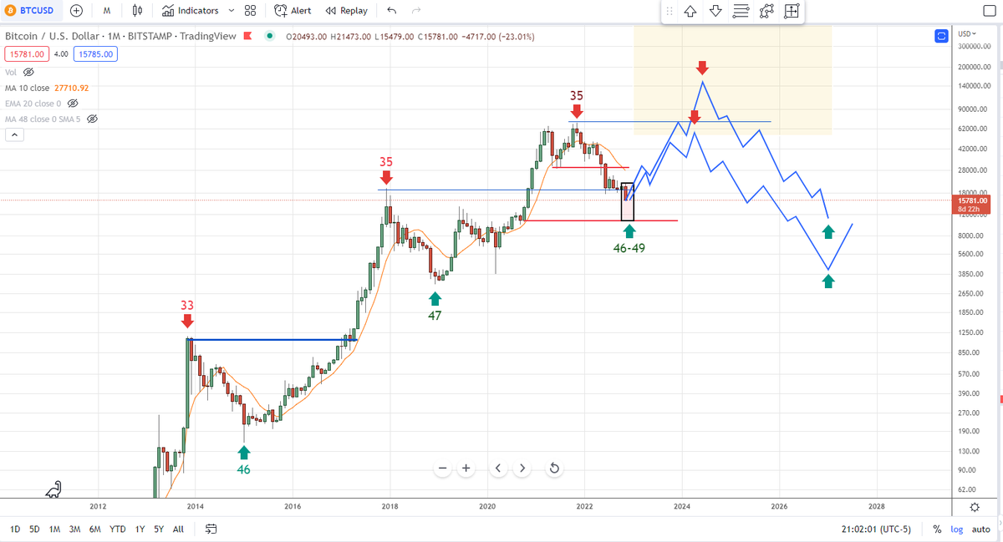This screenshot has width=1003, height=542.
Task: Set date range to 5Y
Action: coord(159,529)
